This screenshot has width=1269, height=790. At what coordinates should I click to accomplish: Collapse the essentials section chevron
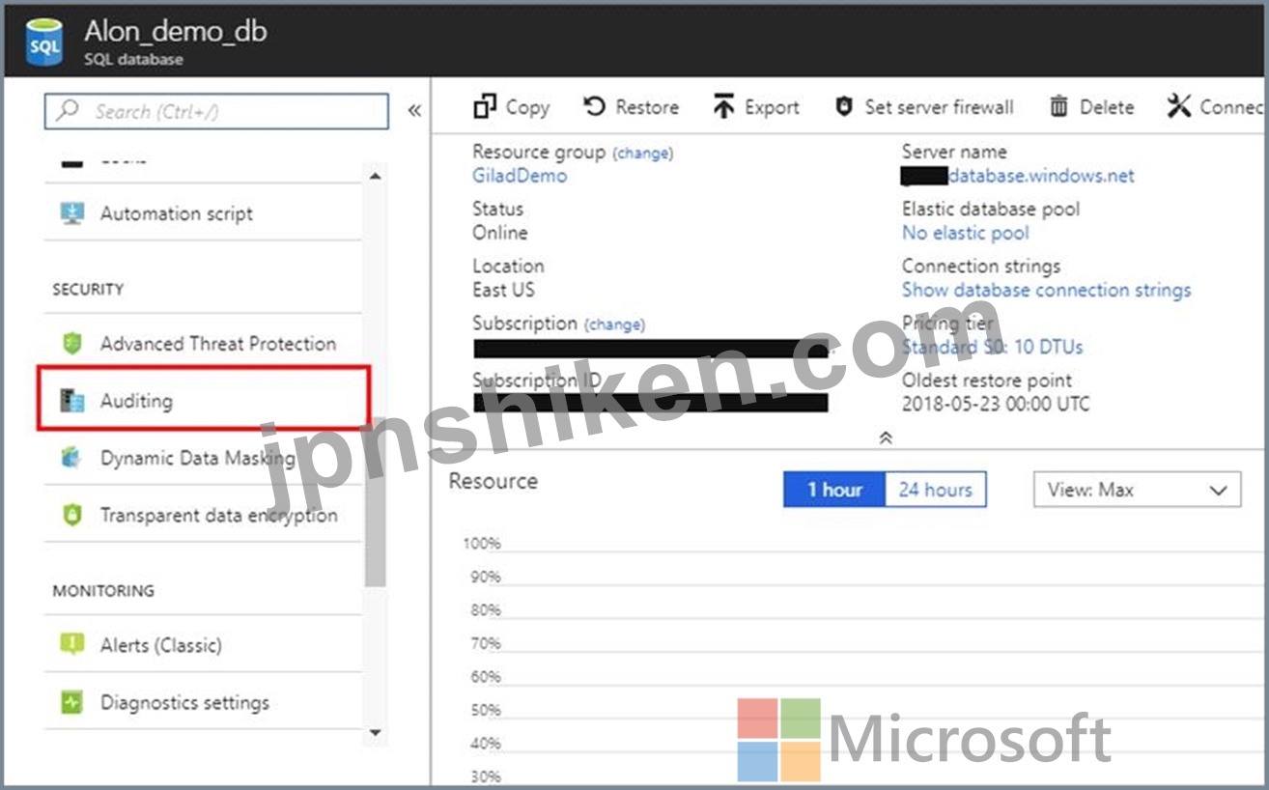(x=886, y=437)
